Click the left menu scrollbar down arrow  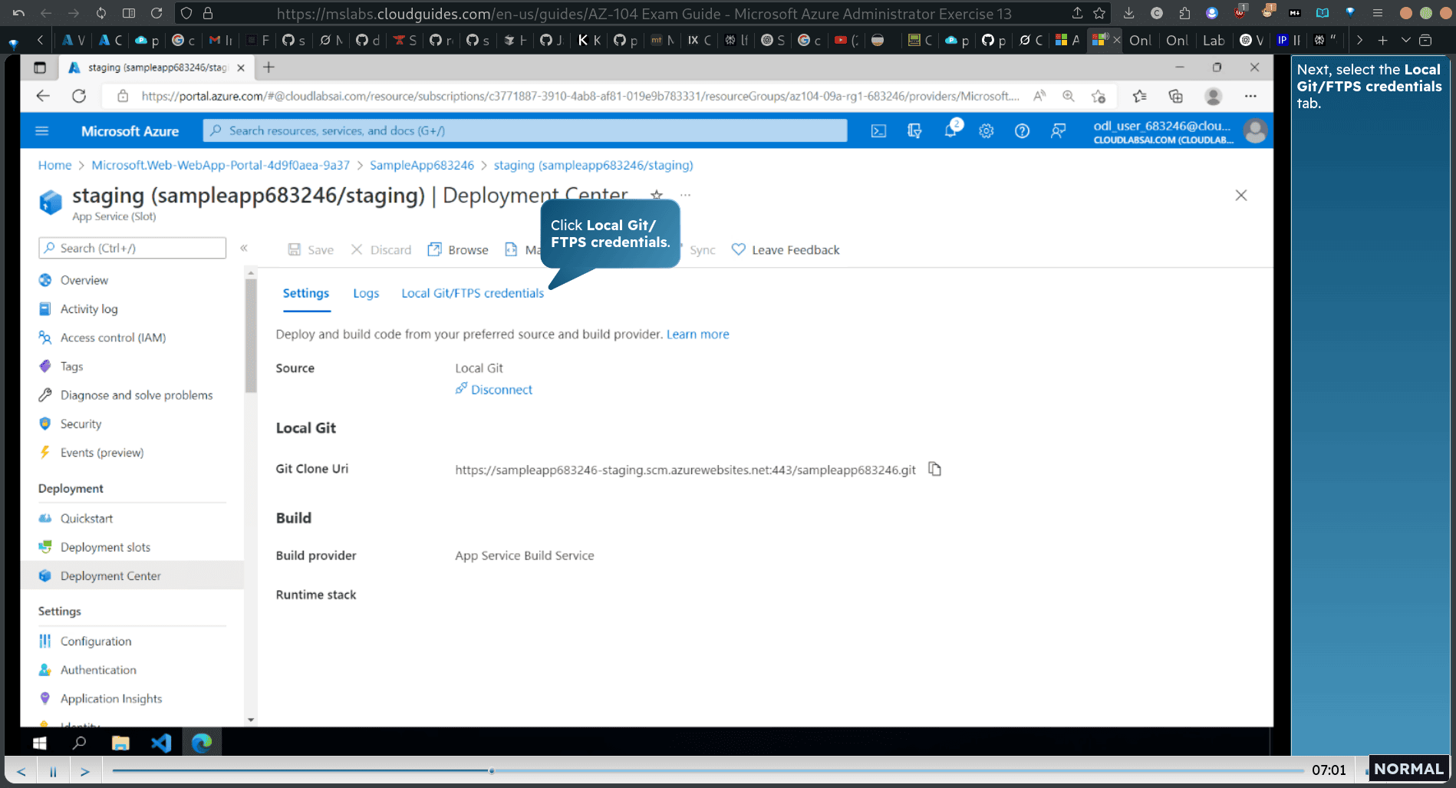point(251,720)
